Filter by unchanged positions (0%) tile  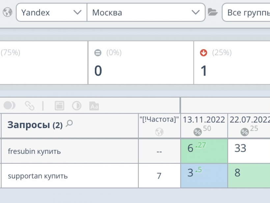(x=141, y=62)
